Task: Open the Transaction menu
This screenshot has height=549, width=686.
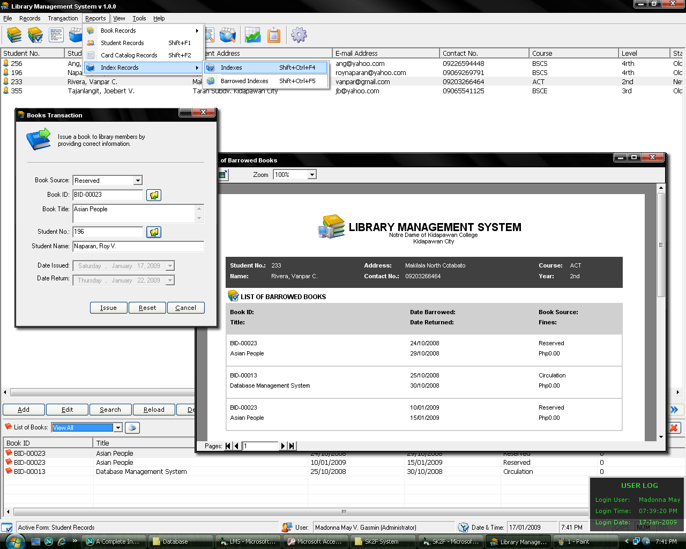Action: (x=63, y=18)
